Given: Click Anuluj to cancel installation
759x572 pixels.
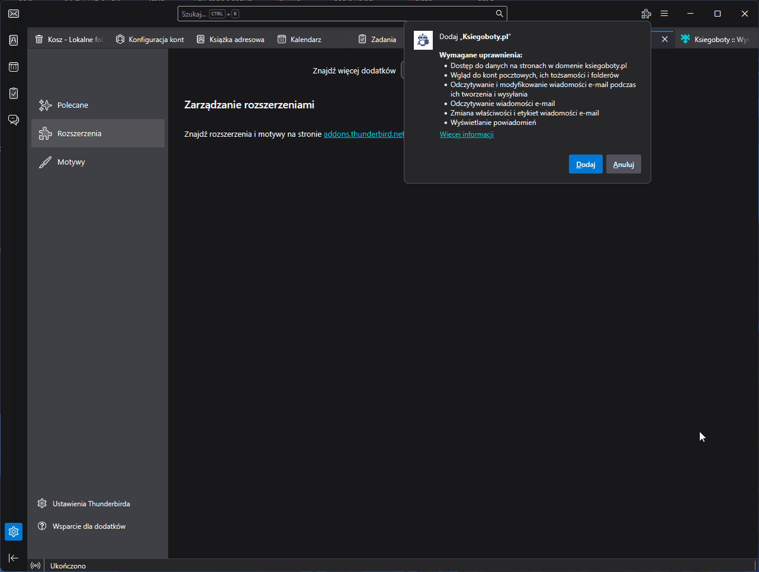Looking at the screenshot, I should [x=623, y=164].
